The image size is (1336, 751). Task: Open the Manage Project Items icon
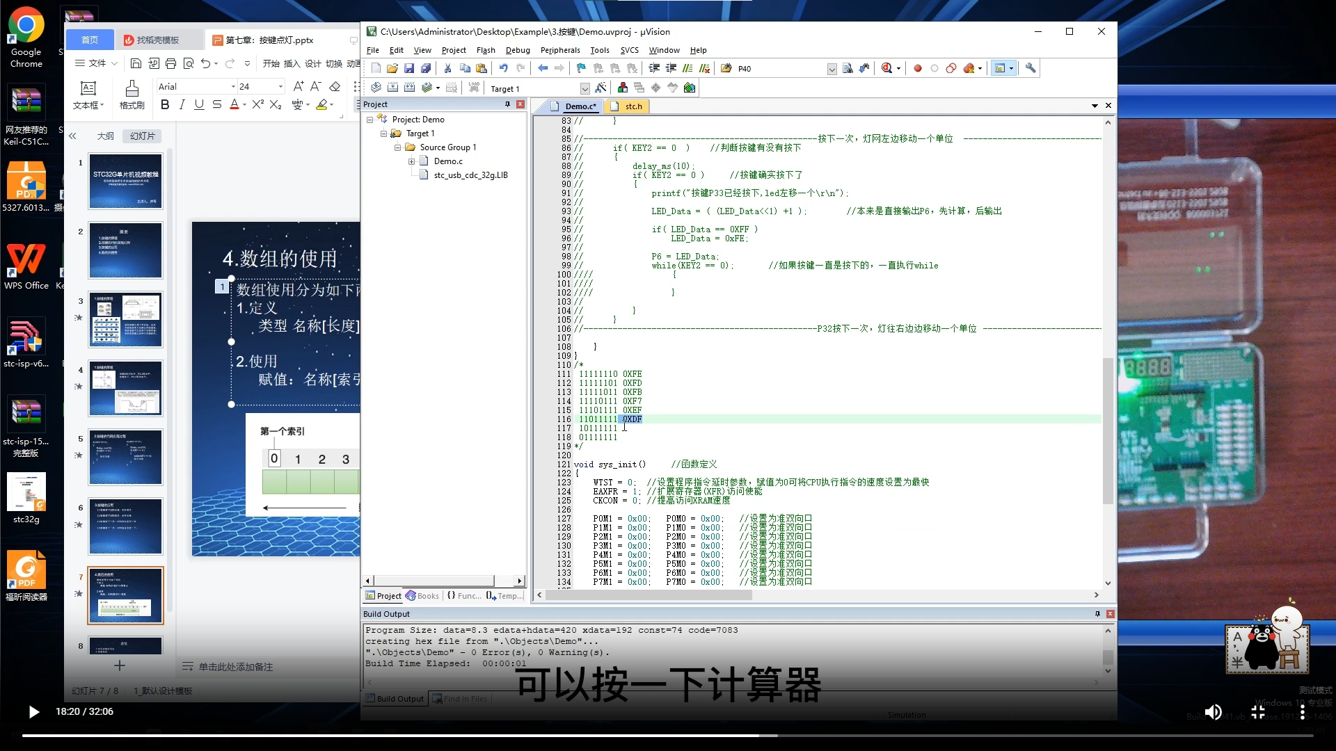tap(623, 88)
